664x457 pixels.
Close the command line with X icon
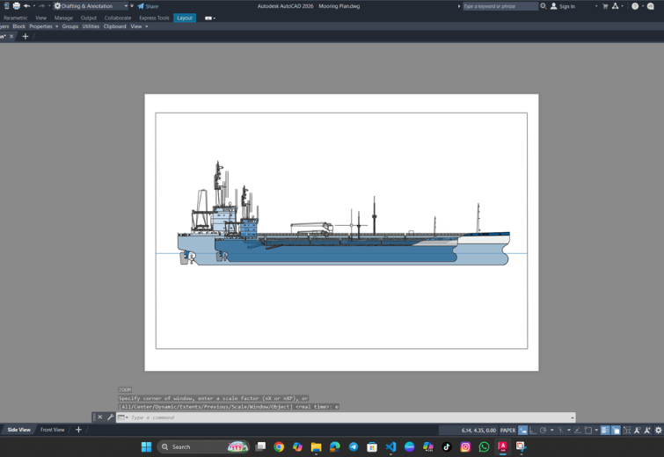pos(100,417)
